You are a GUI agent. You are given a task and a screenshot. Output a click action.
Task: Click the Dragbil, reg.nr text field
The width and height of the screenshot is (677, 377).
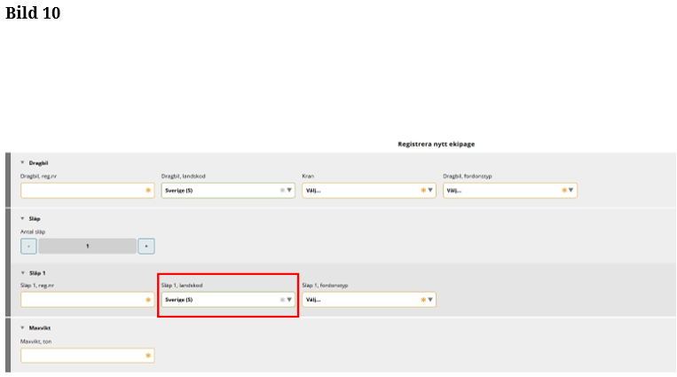click(x=82, y=190)
